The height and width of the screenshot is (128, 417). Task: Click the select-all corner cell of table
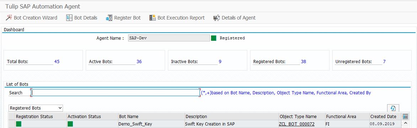(x=12, y=116)
